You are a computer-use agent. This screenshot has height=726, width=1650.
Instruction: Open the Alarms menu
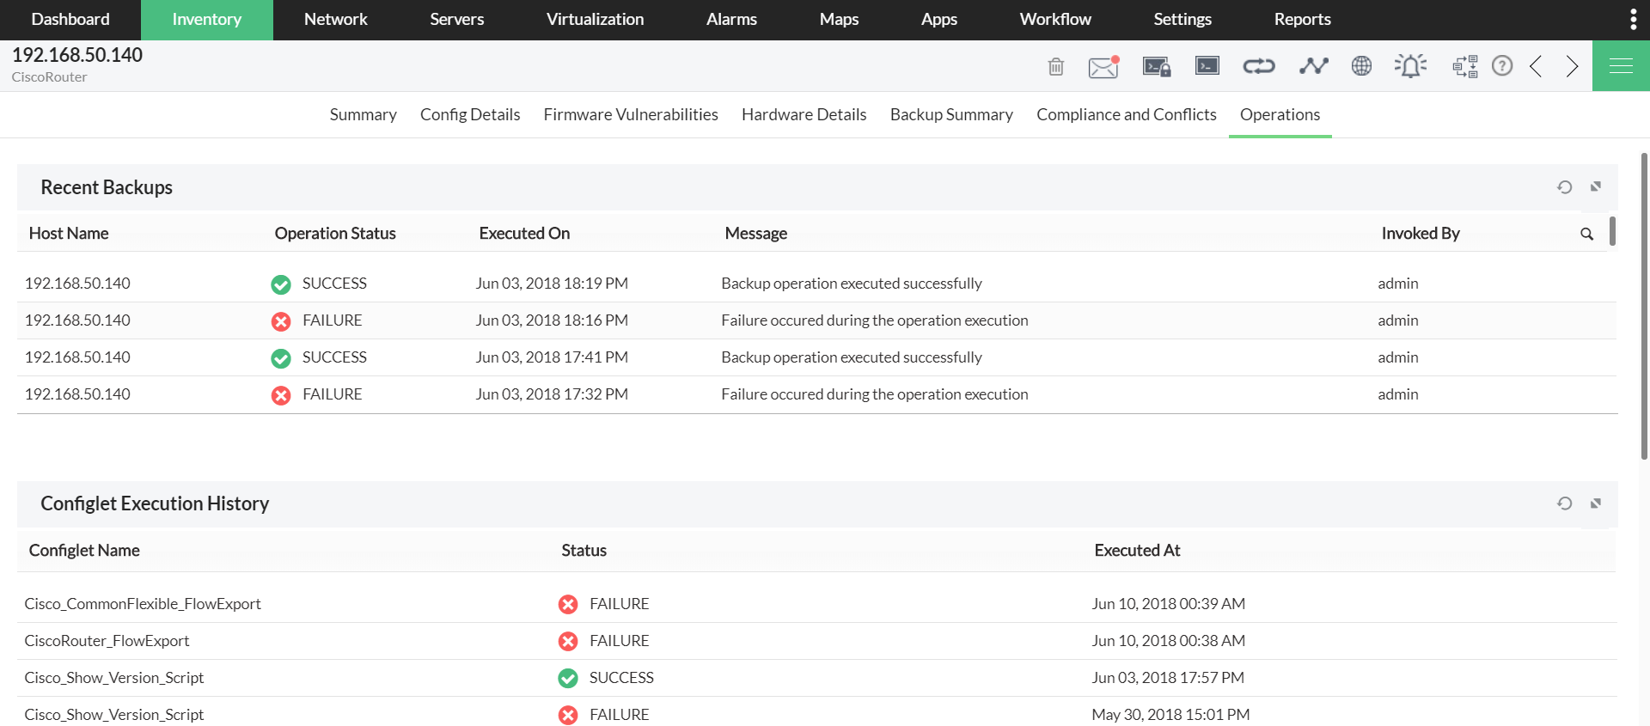click(x=731, y=19)
